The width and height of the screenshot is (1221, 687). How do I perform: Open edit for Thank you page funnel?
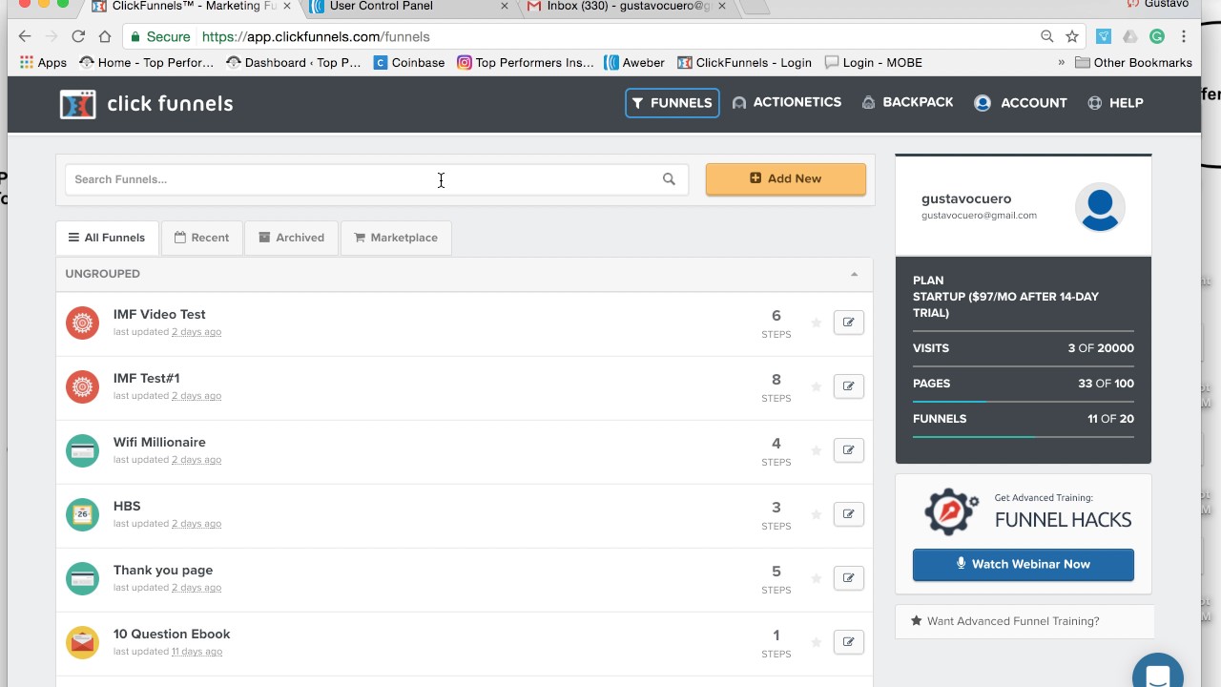click(x=848, y=578)
